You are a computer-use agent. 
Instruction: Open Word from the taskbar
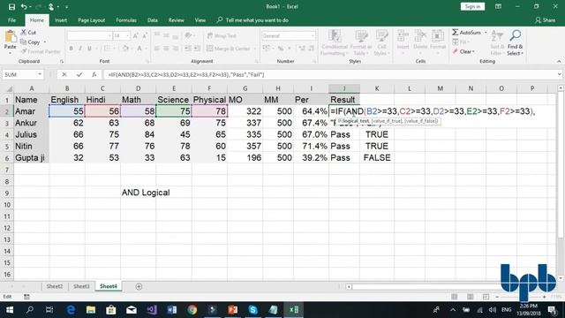click(x=172, y=310)
